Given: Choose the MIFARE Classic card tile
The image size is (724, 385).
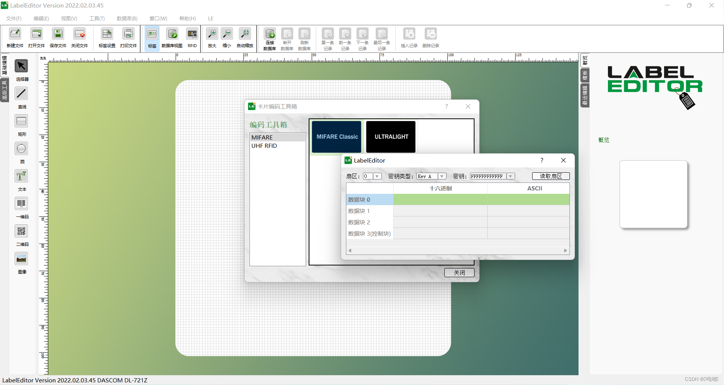Looking at the screenshot, I should click(x=337, y=137).
